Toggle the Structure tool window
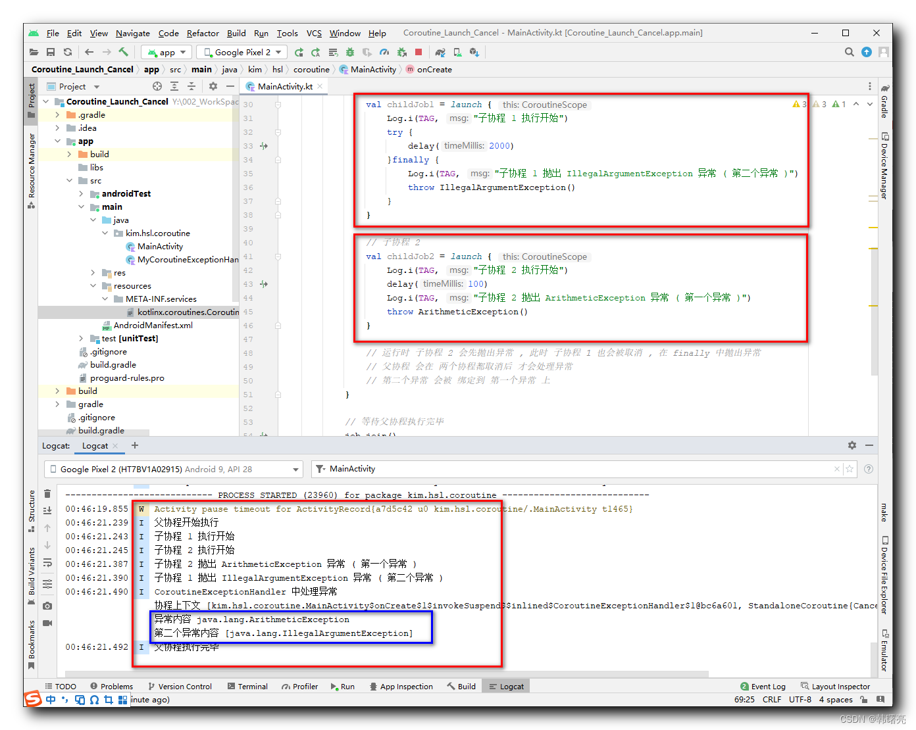Viewport: 916px width, 730px height. [31, 510]
